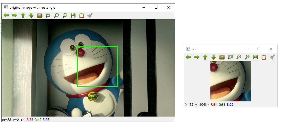Maximize the roi window

click(259, 49)
